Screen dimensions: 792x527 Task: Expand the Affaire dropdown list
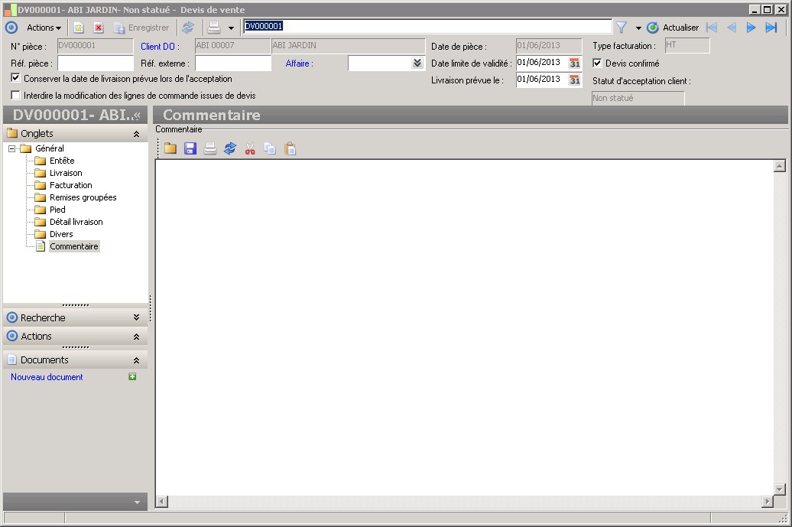point(417,63)
